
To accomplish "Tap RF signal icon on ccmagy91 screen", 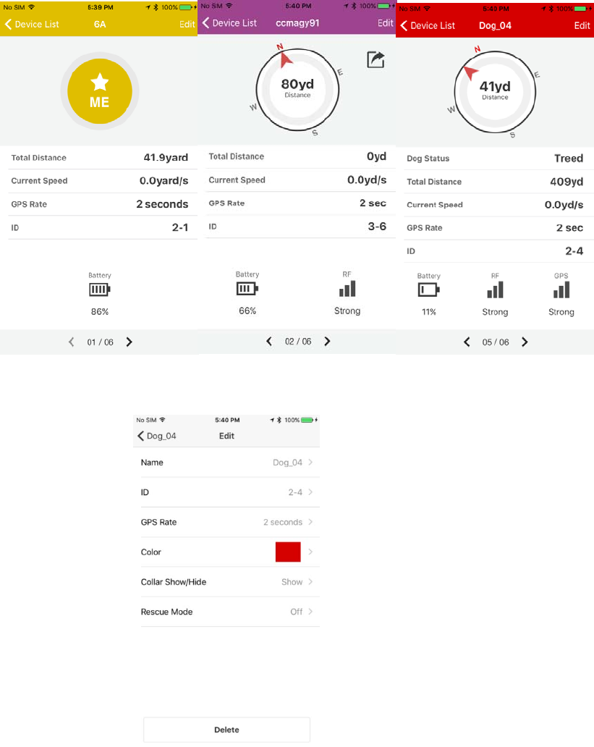I will (x=347, y=289).
